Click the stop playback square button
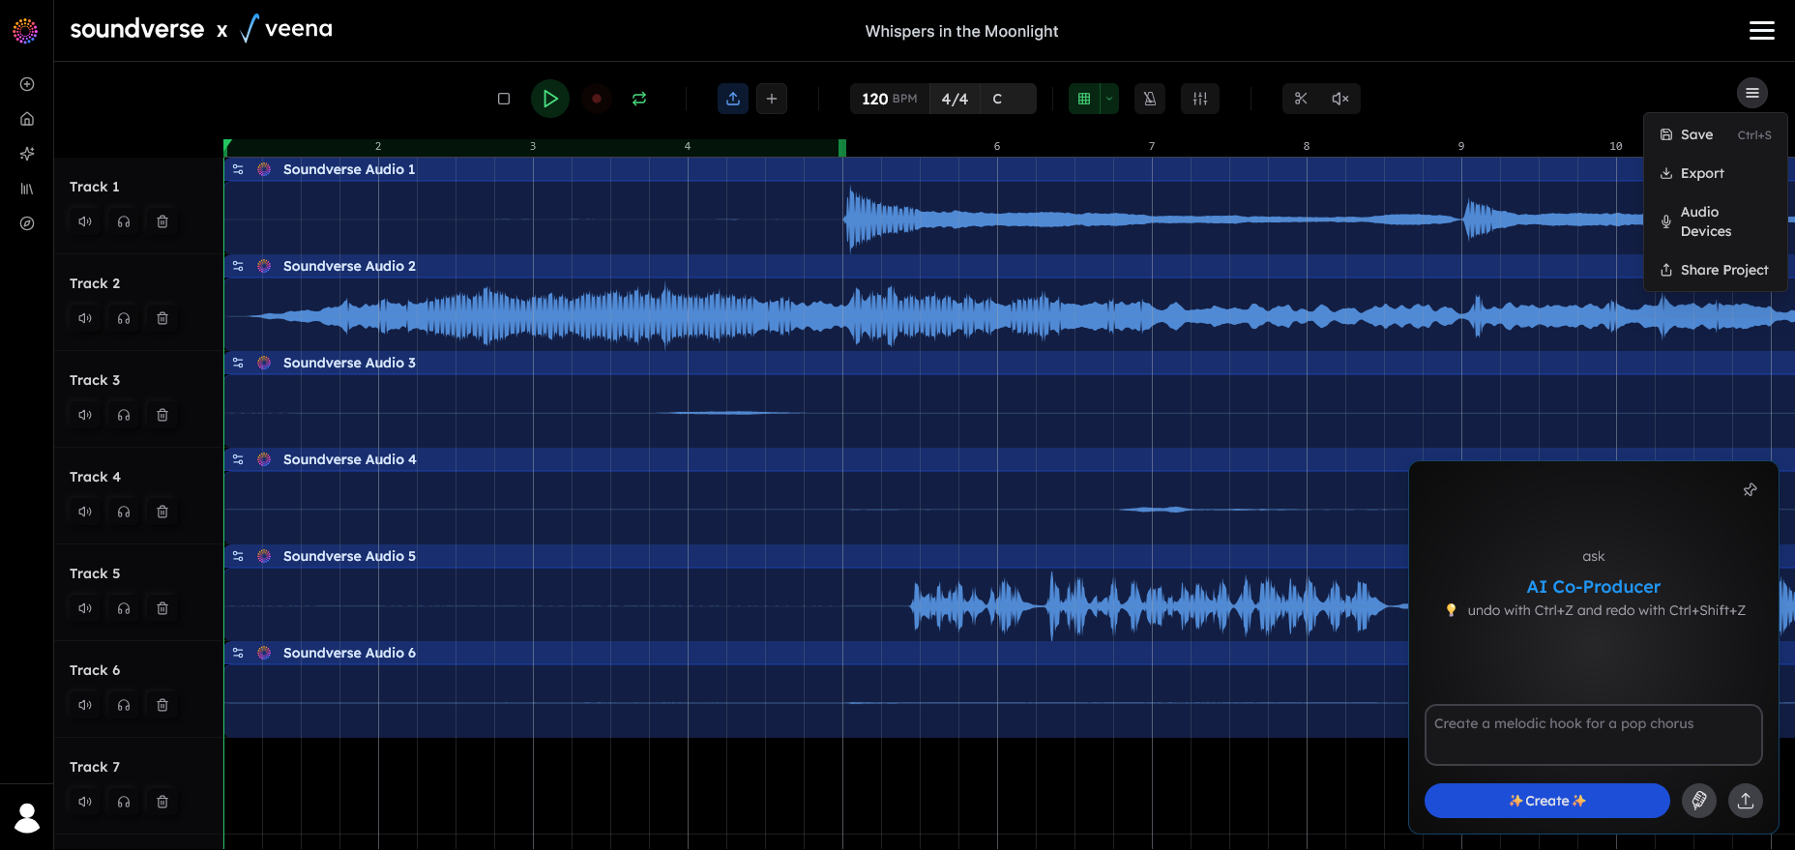This screenshot has height=850, width=1795. point(504,99)
